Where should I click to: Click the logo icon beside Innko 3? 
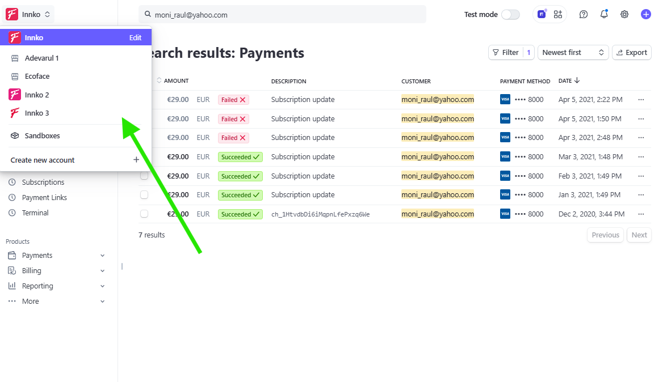[15, 113]
